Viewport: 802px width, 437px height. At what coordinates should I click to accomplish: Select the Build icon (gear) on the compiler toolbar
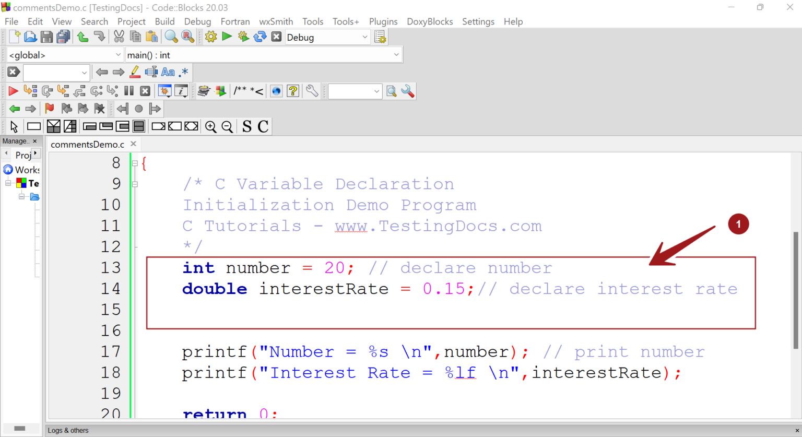pyautogui.click(x=210, y=37)
